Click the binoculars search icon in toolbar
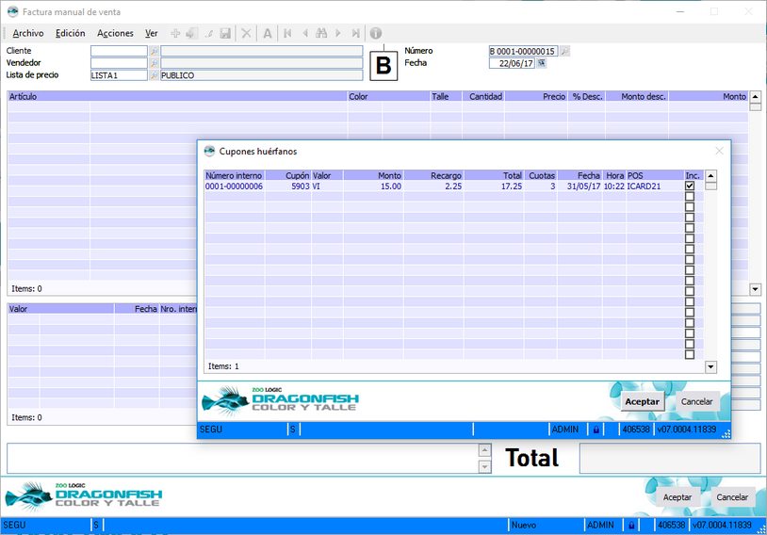Image resolution: width=767 pixels, height=535 pixels. [x=321, y=33]
